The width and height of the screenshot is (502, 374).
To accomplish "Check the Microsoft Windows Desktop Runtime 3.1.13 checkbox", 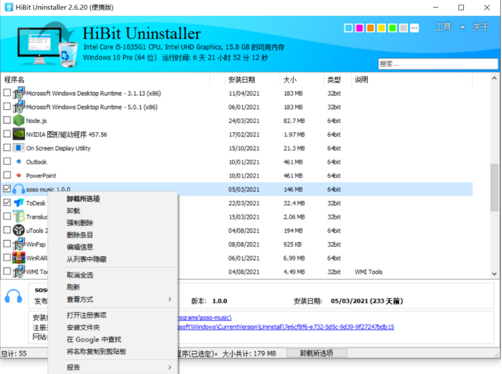I will pyautogui.click(x=7, y=93).
